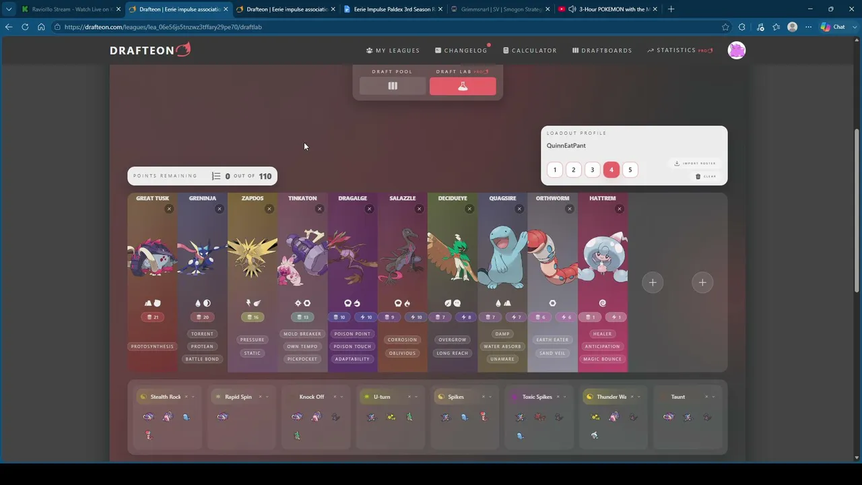Remove Zapdos from the roster

[x=269, y=209]
